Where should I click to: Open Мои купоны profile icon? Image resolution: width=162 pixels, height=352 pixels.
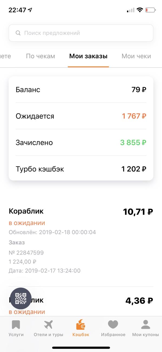[146, 324]
